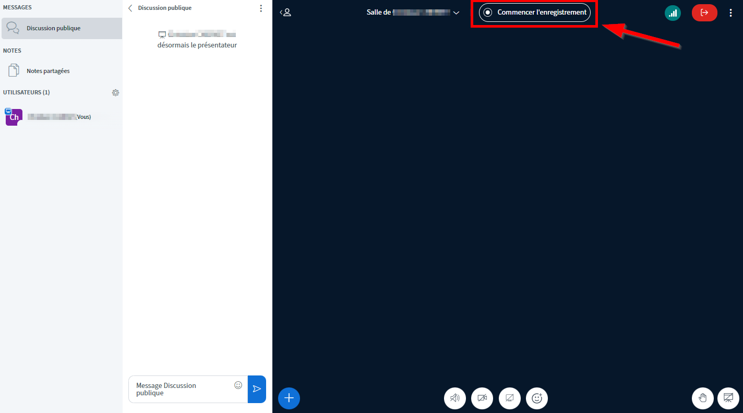Image resolution: width=743 pixels, height=413 pixels.
Task: Enable webcam sharing
Action: [482, 398]
